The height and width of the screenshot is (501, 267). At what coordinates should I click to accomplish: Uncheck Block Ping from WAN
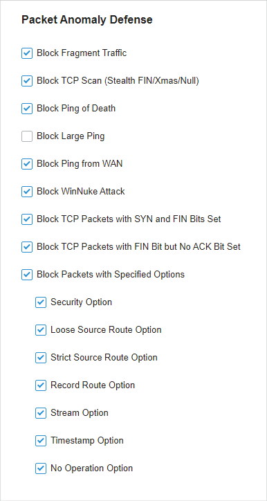coord(27,164)
